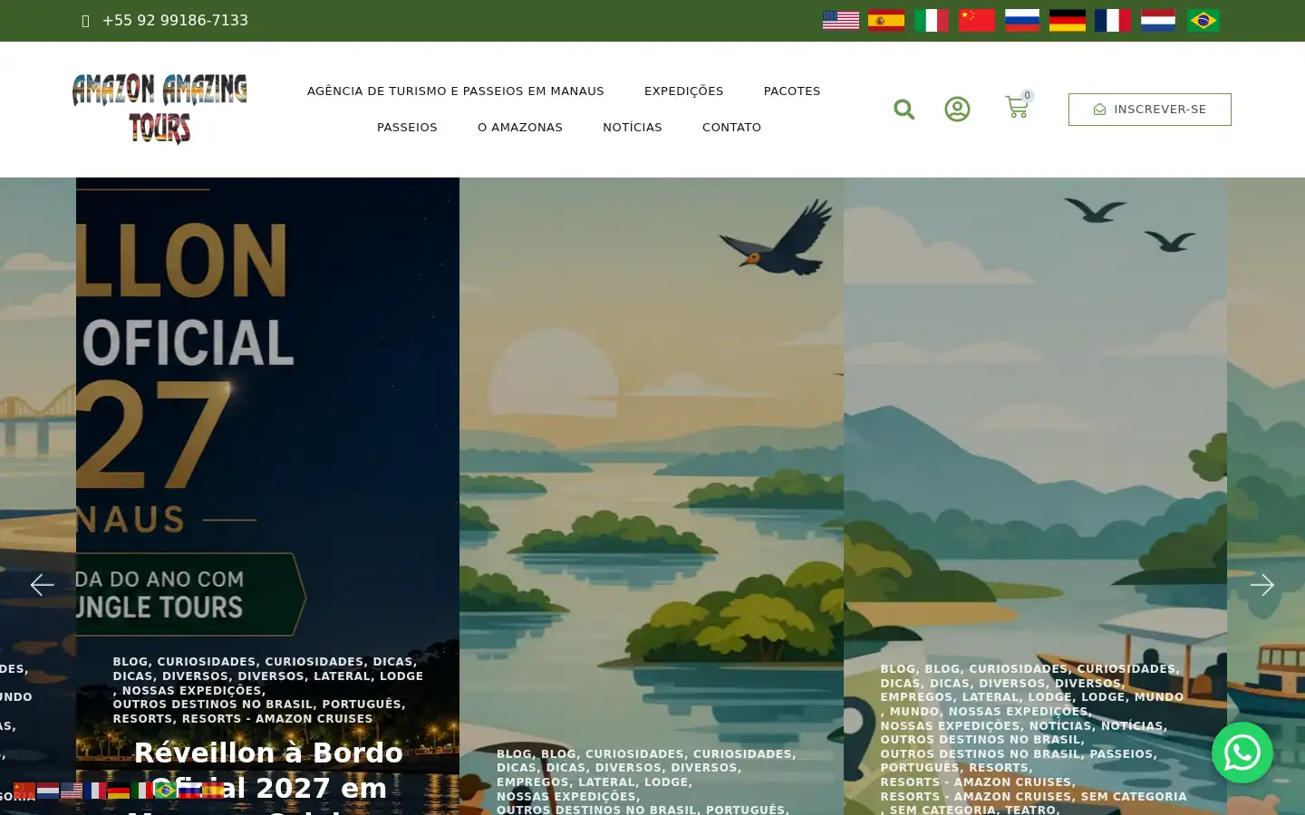Choose the Russia flag in the floating strip over the slider
Screen dimensions: 1305x815
(x=189, y=791)
